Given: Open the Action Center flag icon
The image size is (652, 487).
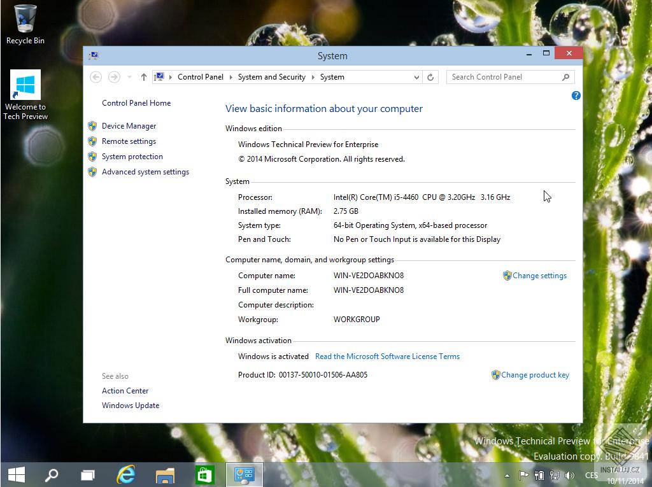Looking at the screenshot, I should pos(524,475).
